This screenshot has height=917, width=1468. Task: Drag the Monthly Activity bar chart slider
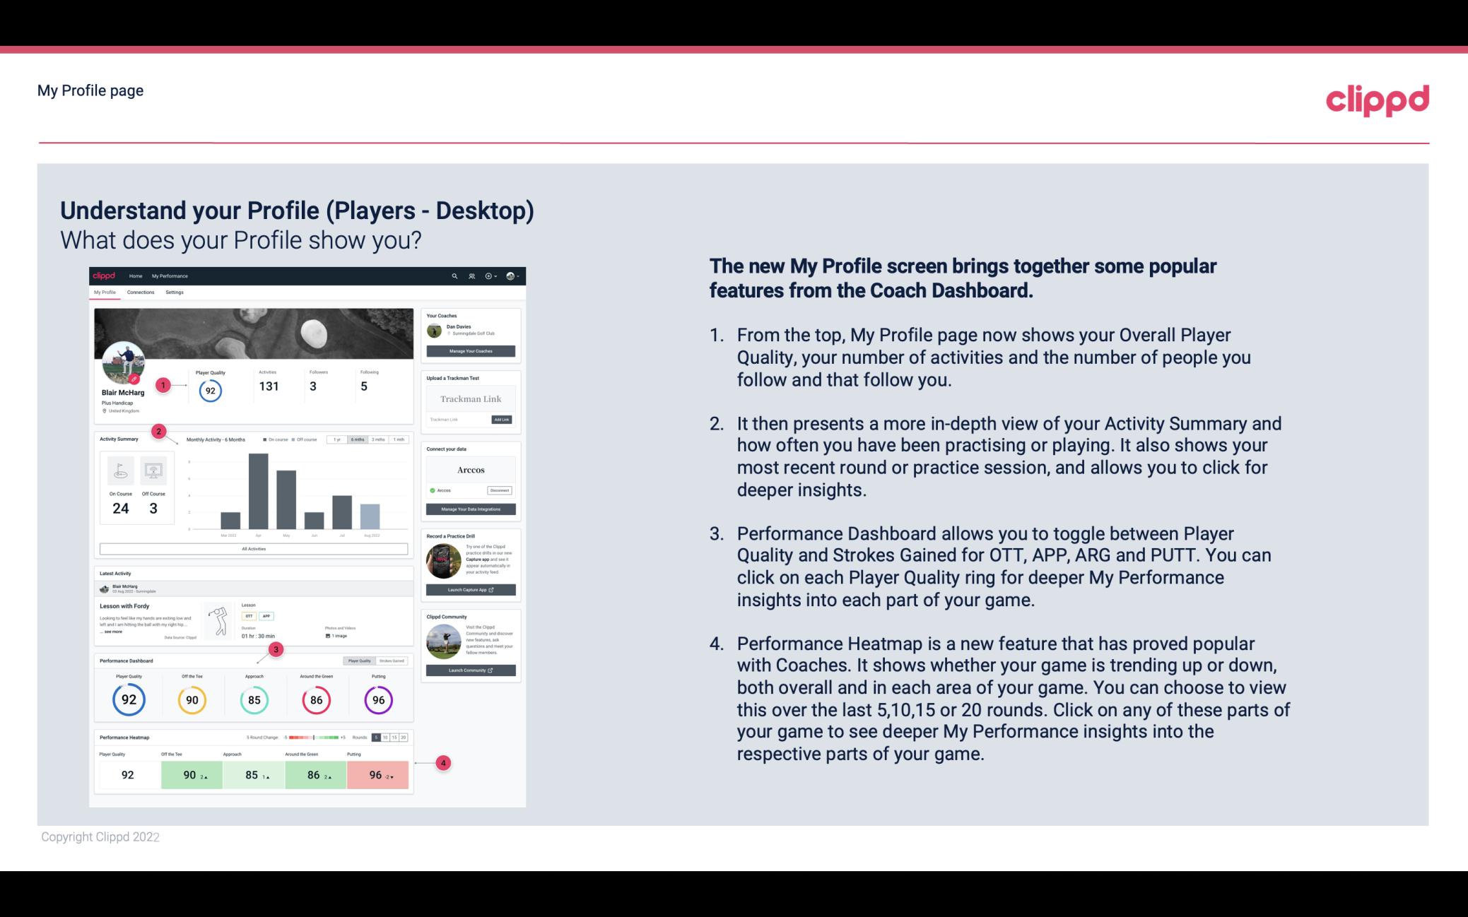(x=360, y=441)
